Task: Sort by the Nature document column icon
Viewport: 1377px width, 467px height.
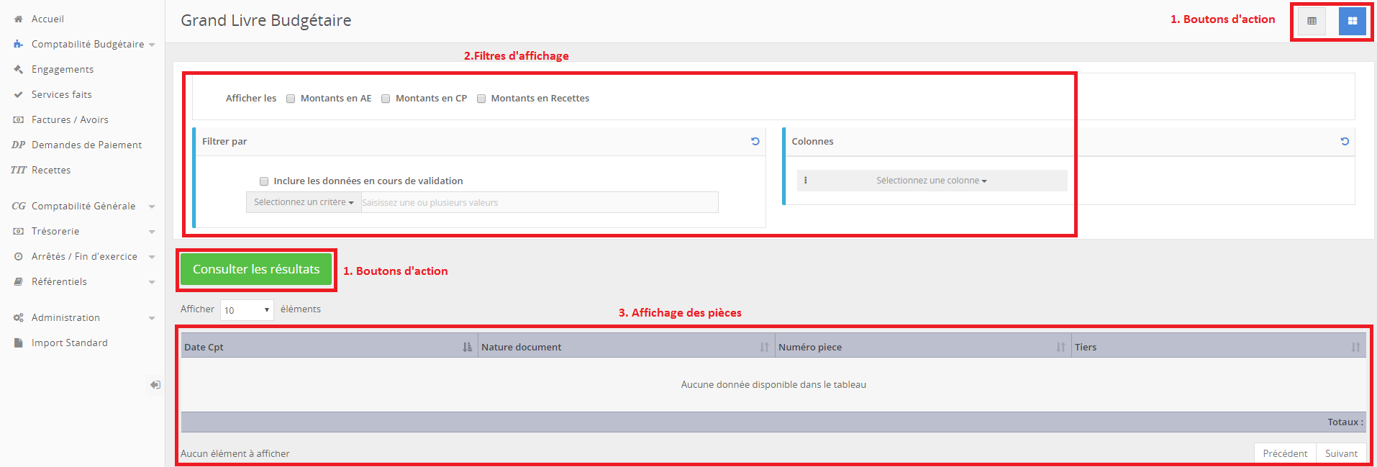Action: point(764,348)
